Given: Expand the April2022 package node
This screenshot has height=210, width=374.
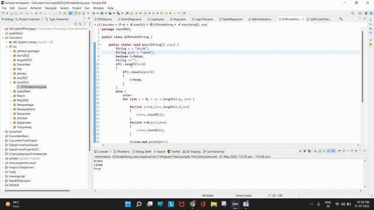Looking at the screenshot, I should (11, 55).
